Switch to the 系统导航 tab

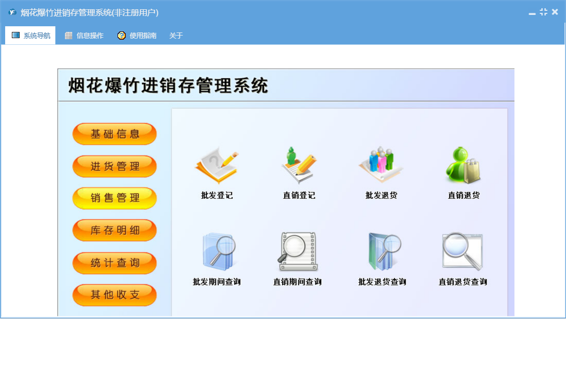tap(30, 36)
